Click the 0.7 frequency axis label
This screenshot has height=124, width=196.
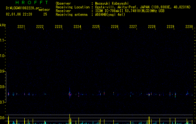[2, 102]
